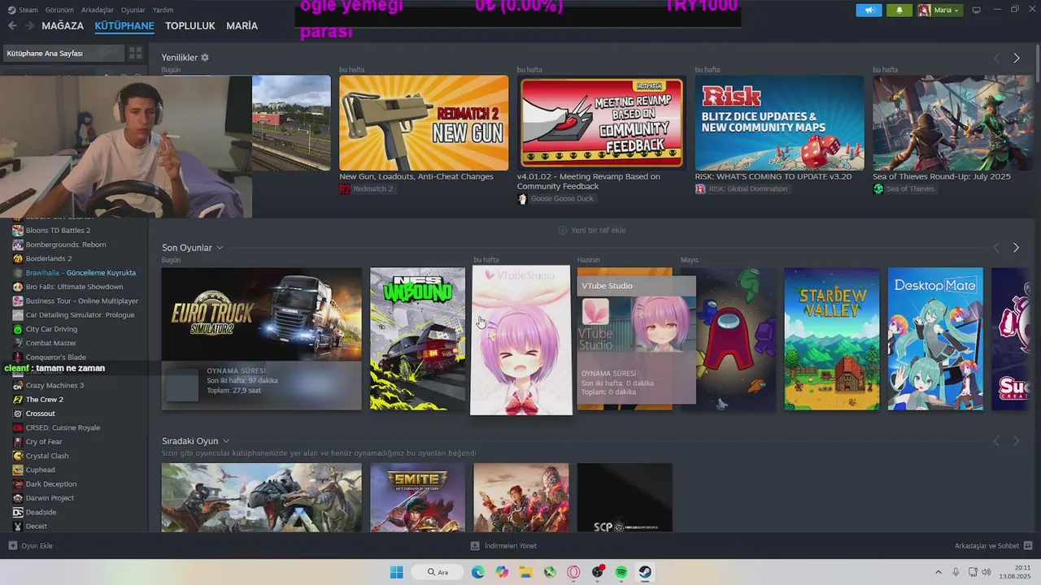1041x585 pixels.
Task: Open the Yardım menu
Action: tap(163, 10)
